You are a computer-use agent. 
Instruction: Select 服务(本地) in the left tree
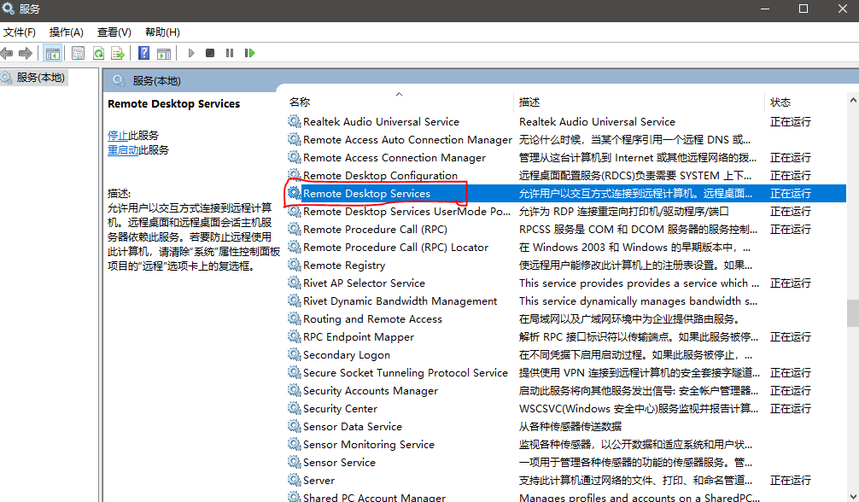click(x=42, y=75)
